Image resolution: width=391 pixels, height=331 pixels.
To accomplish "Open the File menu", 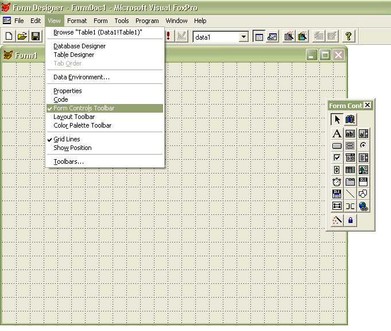I will coord(19,21).
